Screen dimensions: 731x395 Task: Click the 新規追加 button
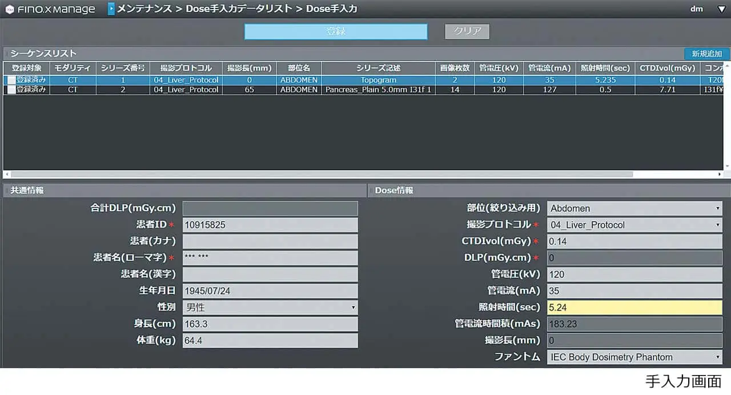[x=706, y=54]
